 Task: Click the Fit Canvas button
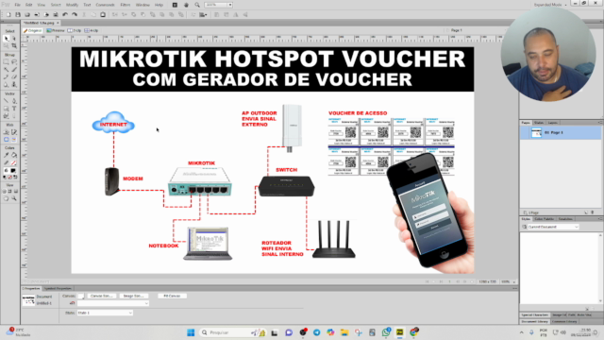pos(172,296)
